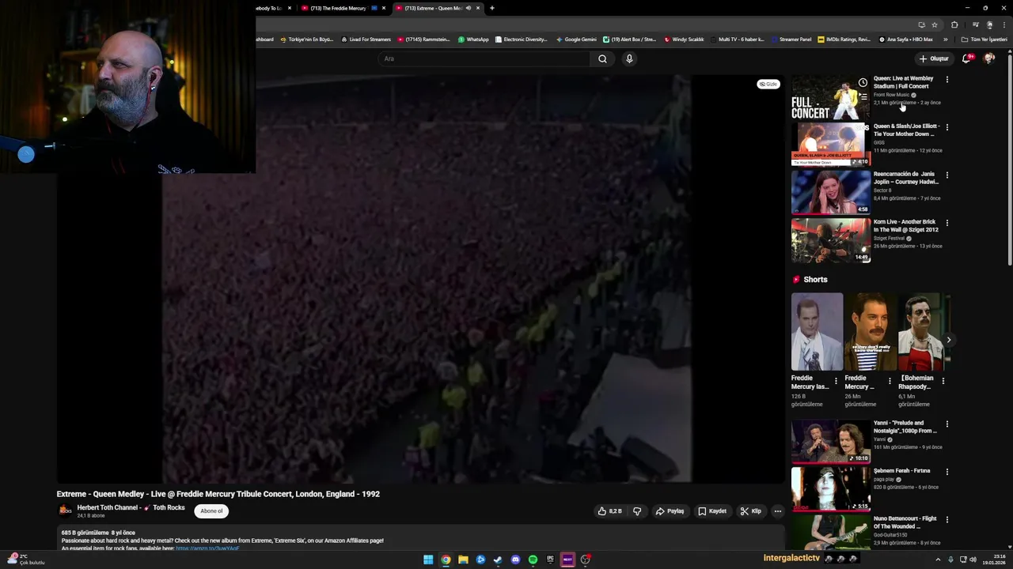Open a new browser tab
This screenshot has height=569, width=1013.
tap(492, 8)
